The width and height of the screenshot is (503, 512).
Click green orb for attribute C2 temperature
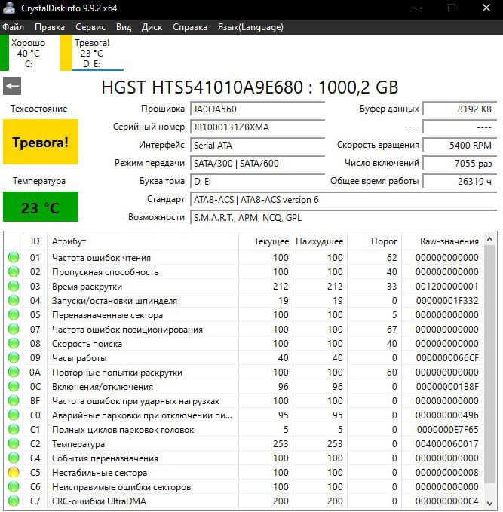[14, 443]
